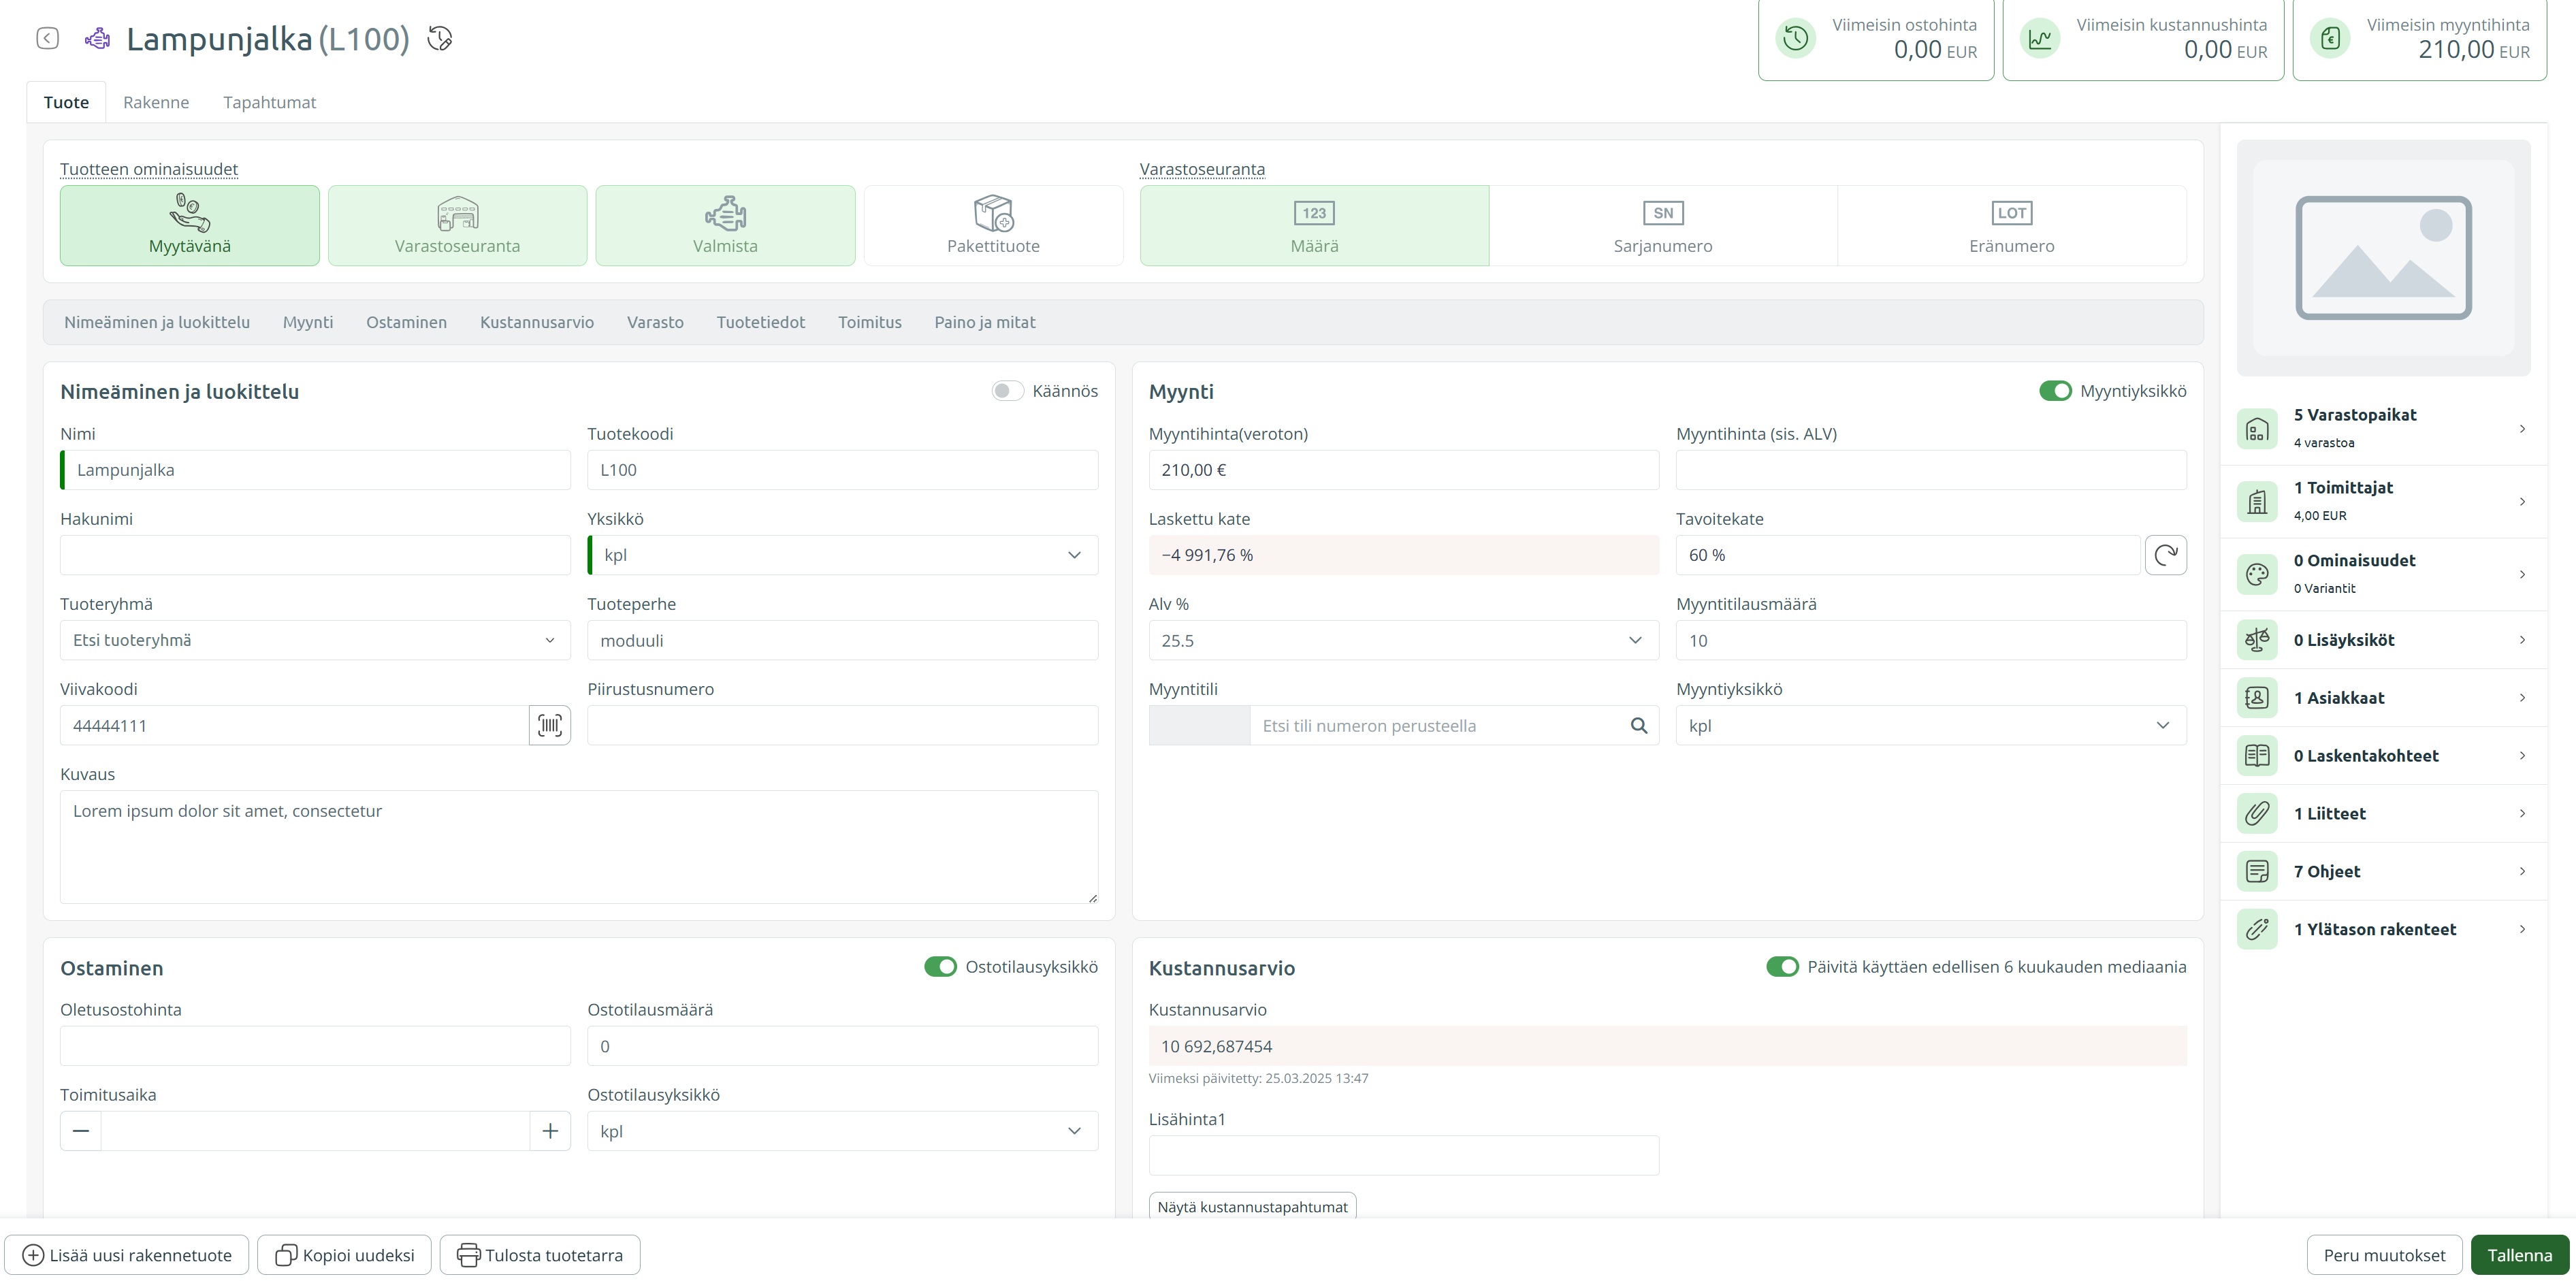The image size is (2576, 1281).
Task: Click the back arrow icon beside Lampunjalka
Action: click(x=47, y=38)
